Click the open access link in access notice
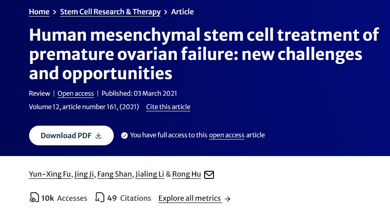Viewport: 390px width, 220px height. [x=227, y=135]
